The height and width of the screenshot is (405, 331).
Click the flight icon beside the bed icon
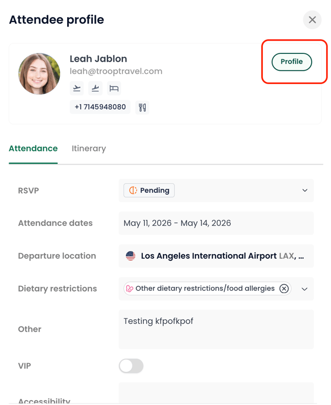pos(95,89)
